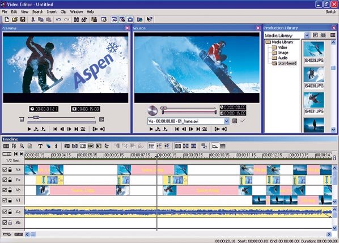Click the library scrollbar down arrow

(x=333, y=130)
